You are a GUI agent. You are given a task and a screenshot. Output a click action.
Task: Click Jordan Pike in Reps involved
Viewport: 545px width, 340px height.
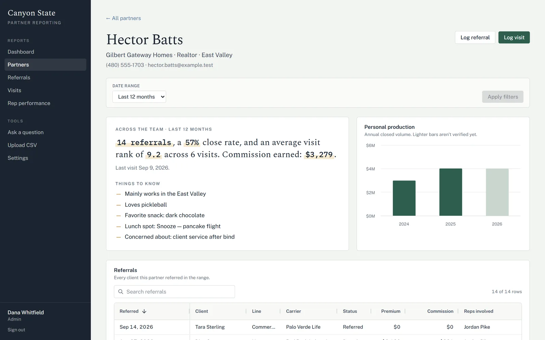point(477,327)
